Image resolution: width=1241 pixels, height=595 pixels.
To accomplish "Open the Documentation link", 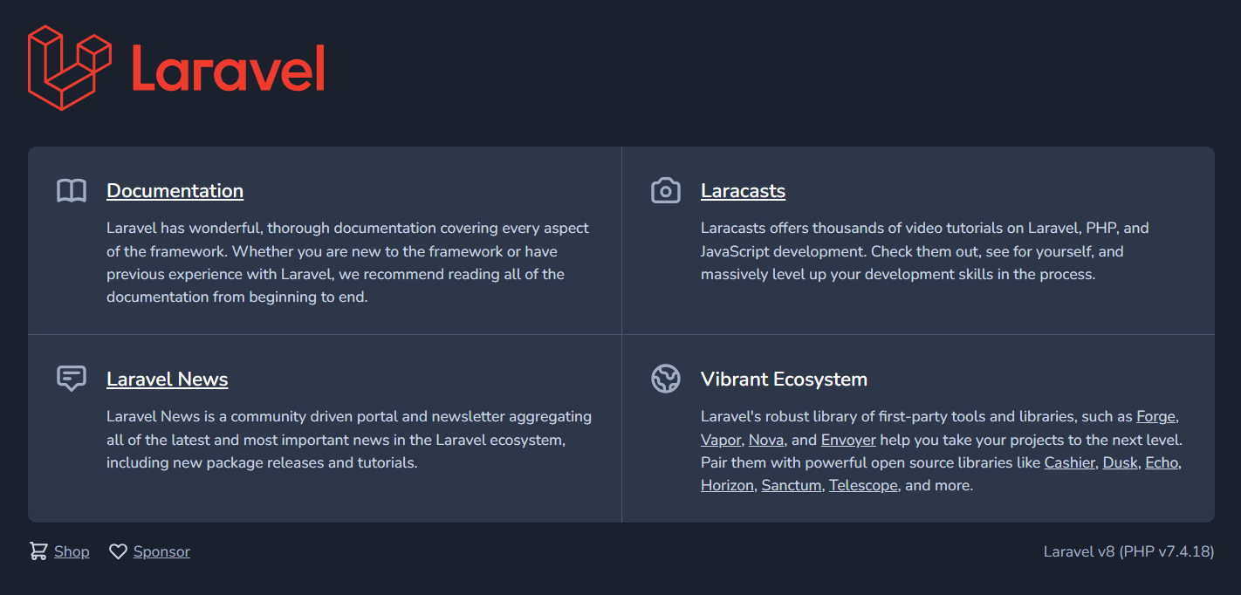I will (175, 191).
